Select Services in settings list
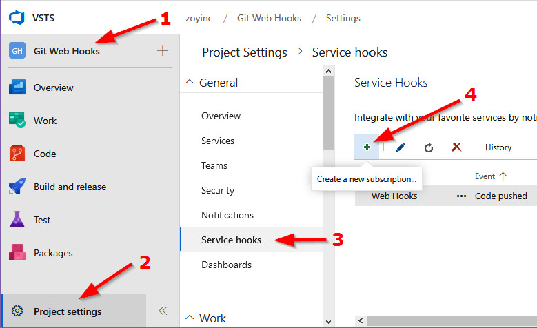 point(218,141)
